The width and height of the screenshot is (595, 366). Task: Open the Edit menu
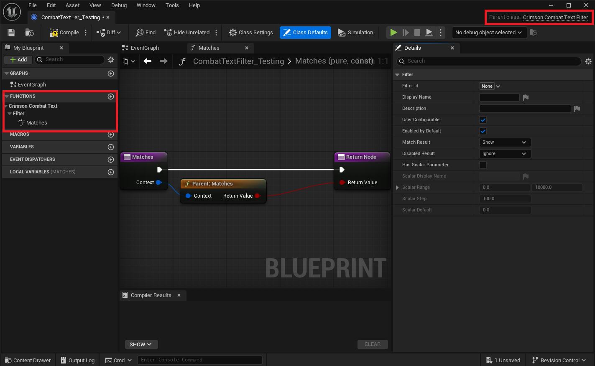[x=51, y=5]
